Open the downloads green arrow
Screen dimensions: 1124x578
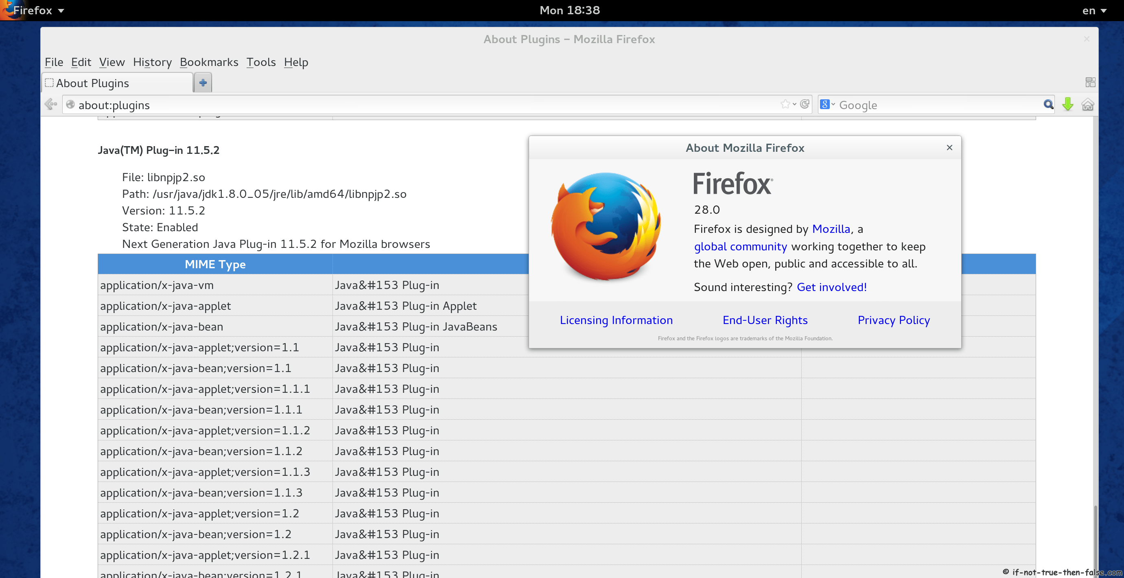pos(1067,104)
